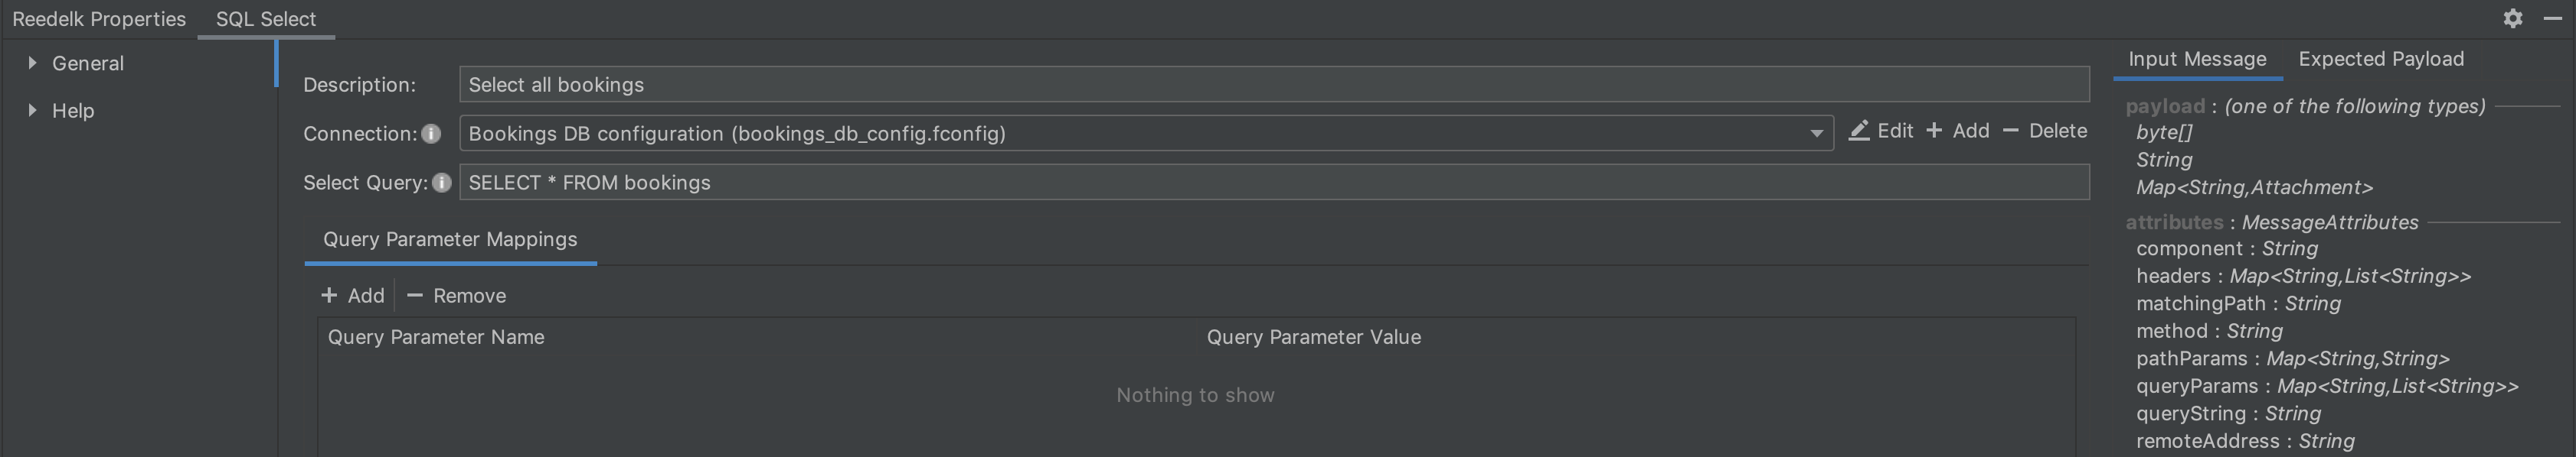2576x457 pixels.
Task: Expand the Help section
Action: click(x=32, y=111)
